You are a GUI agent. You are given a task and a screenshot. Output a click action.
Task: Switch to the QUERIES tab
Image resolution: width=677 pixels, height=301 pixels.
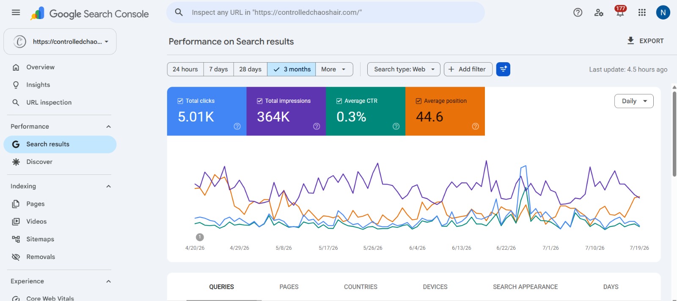(x=221, y=287)
